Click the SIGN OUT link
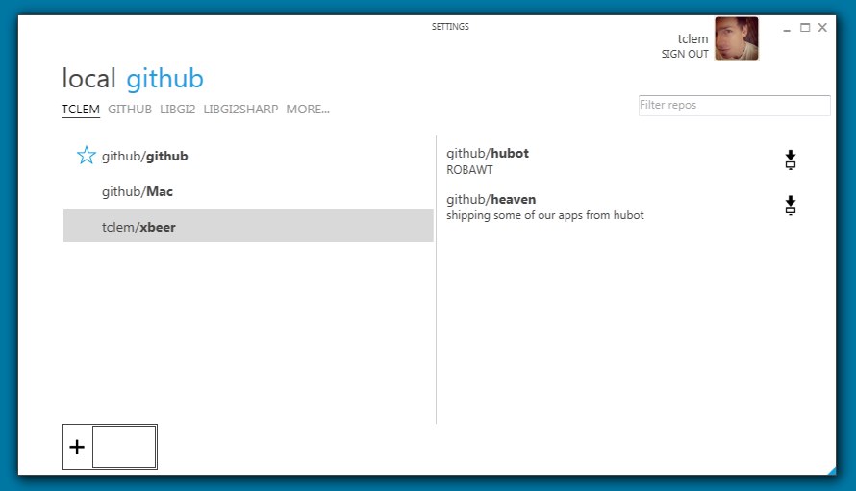The height and width of the screenshot is (491, 856). pos(685,55)
